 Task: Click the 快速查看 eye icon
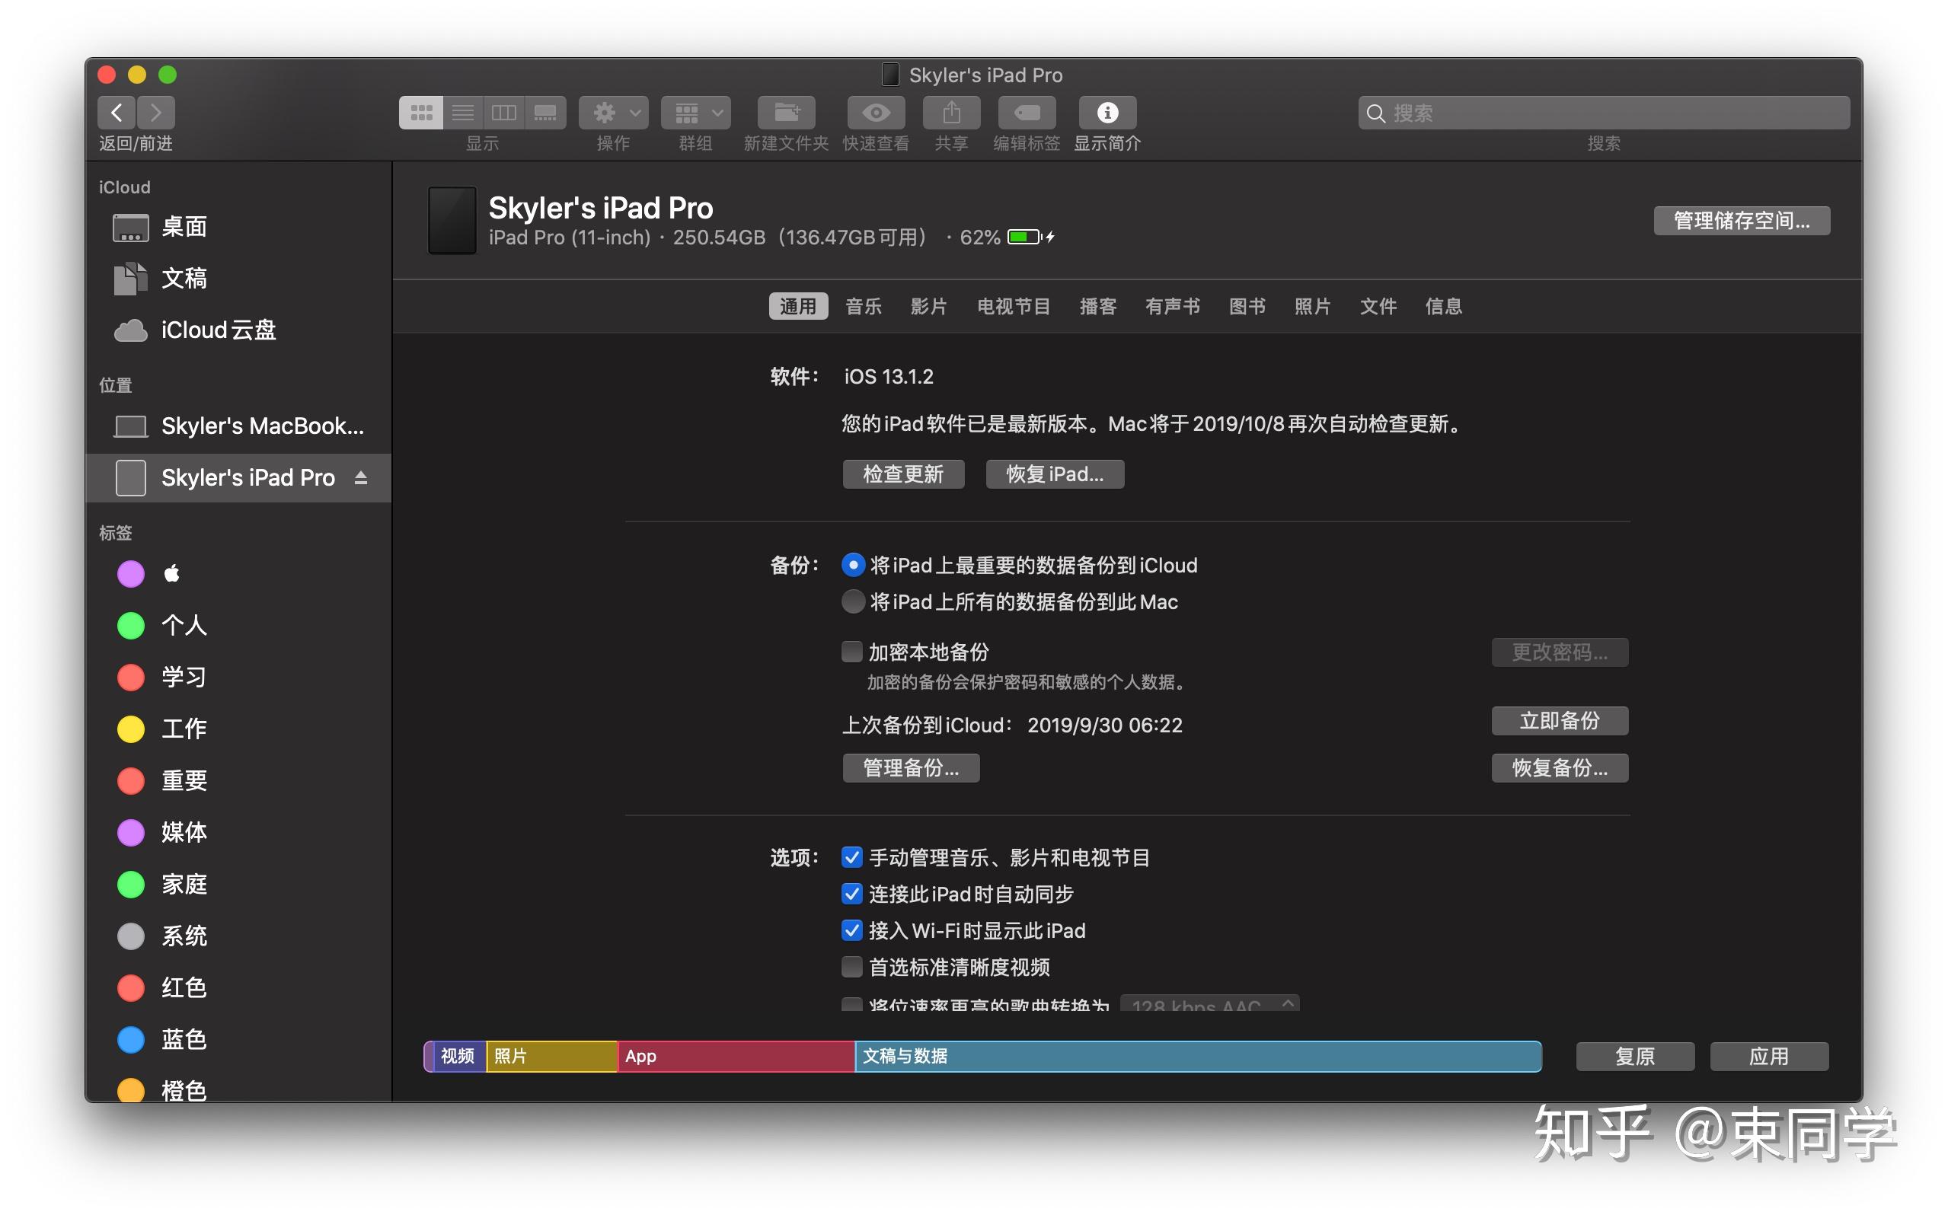point(876,113)
